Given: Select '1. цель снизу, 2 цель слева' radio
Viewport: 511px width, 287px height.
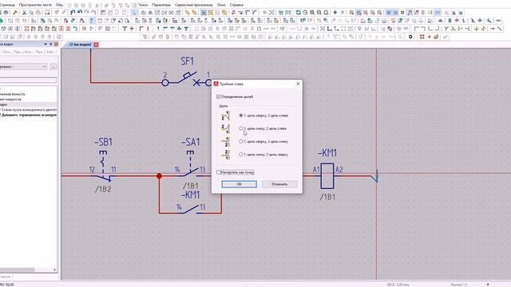Looking at the screenshot, I should point(241,128).
